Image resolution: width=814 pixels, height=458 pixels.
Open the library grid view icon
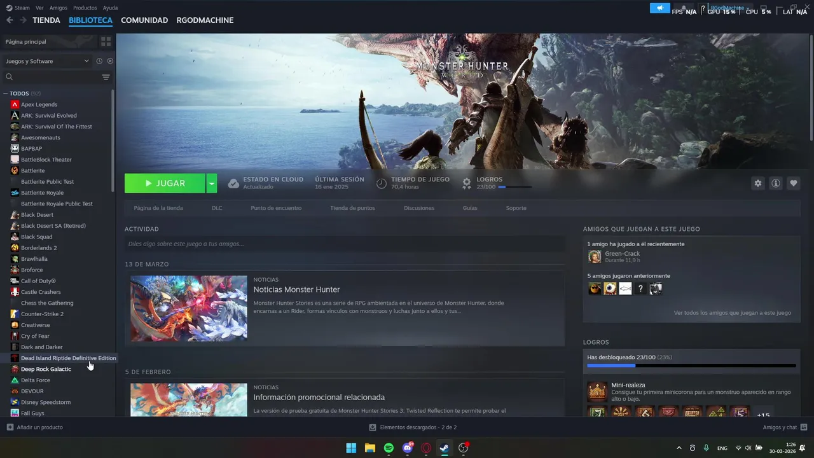(106, 41)
